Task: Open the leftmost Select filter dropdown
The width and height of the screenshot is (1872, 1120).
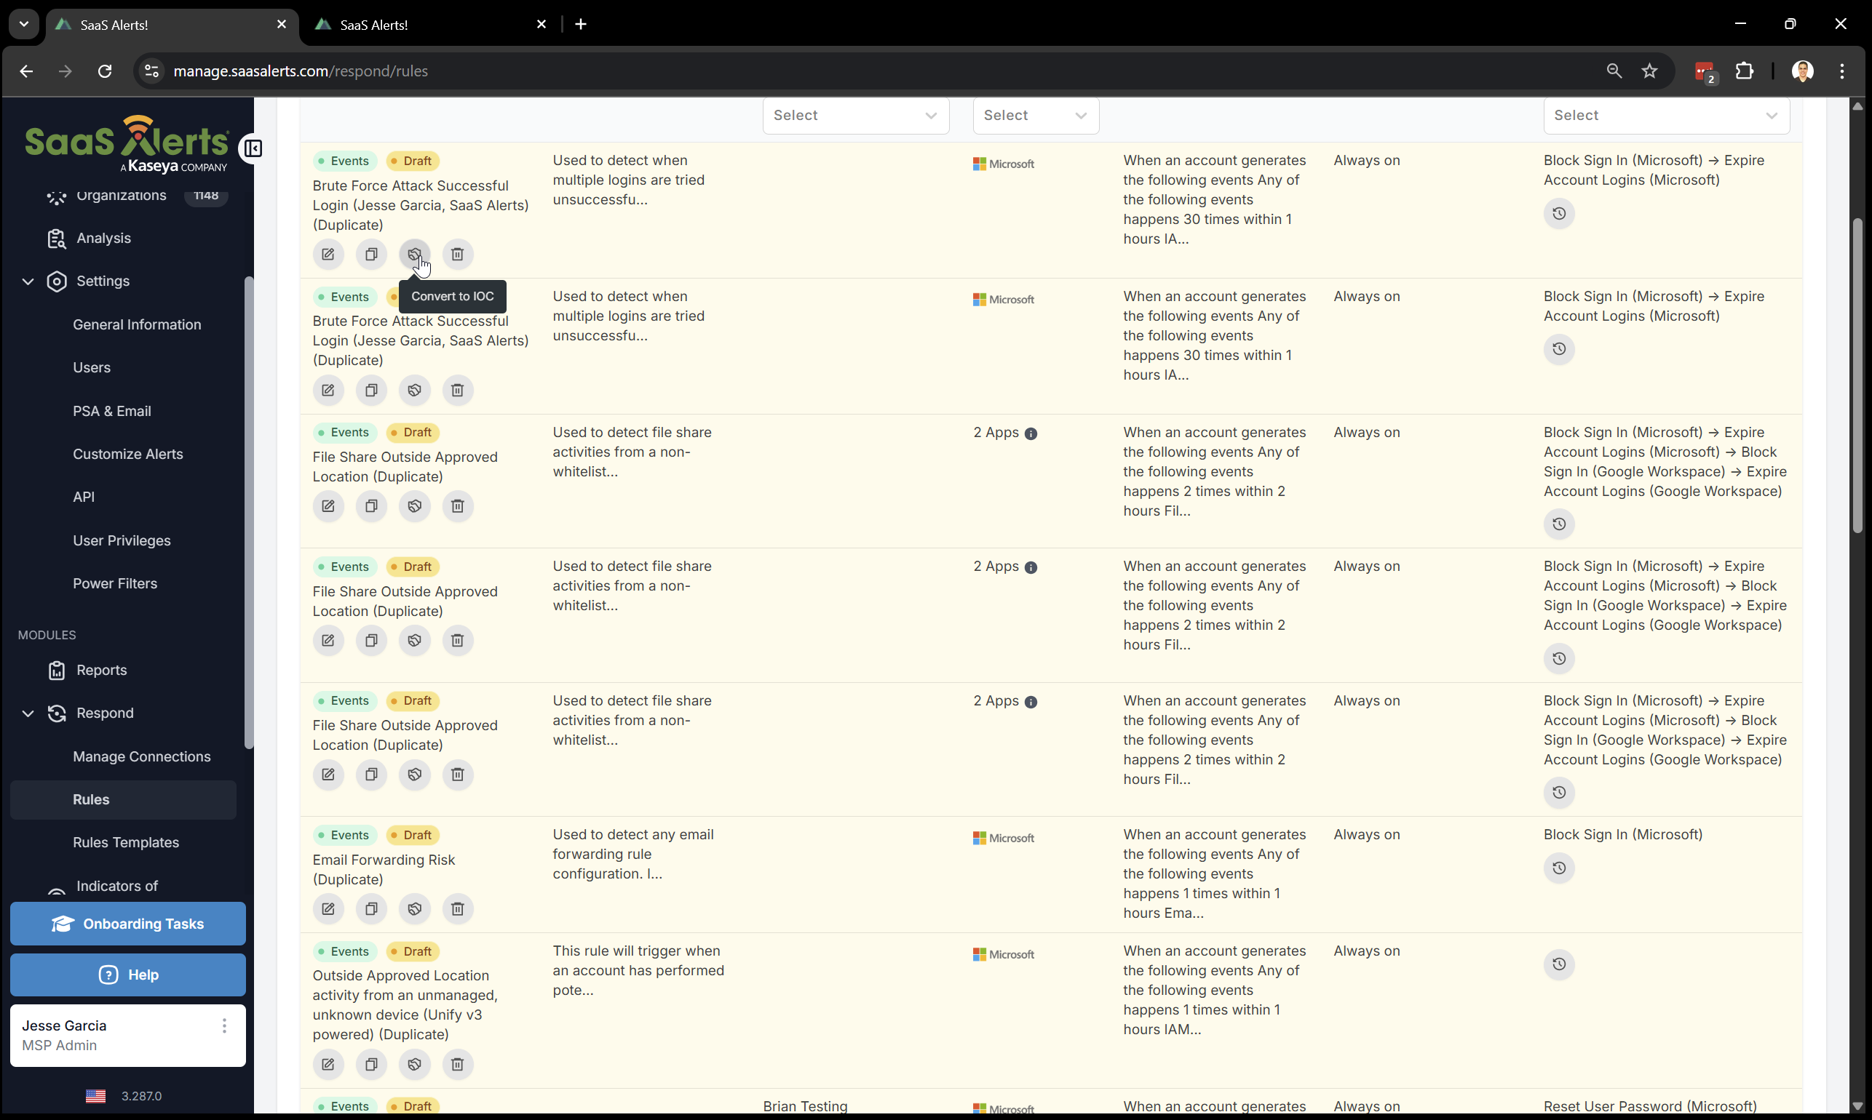Action: (x=854, y=116)
